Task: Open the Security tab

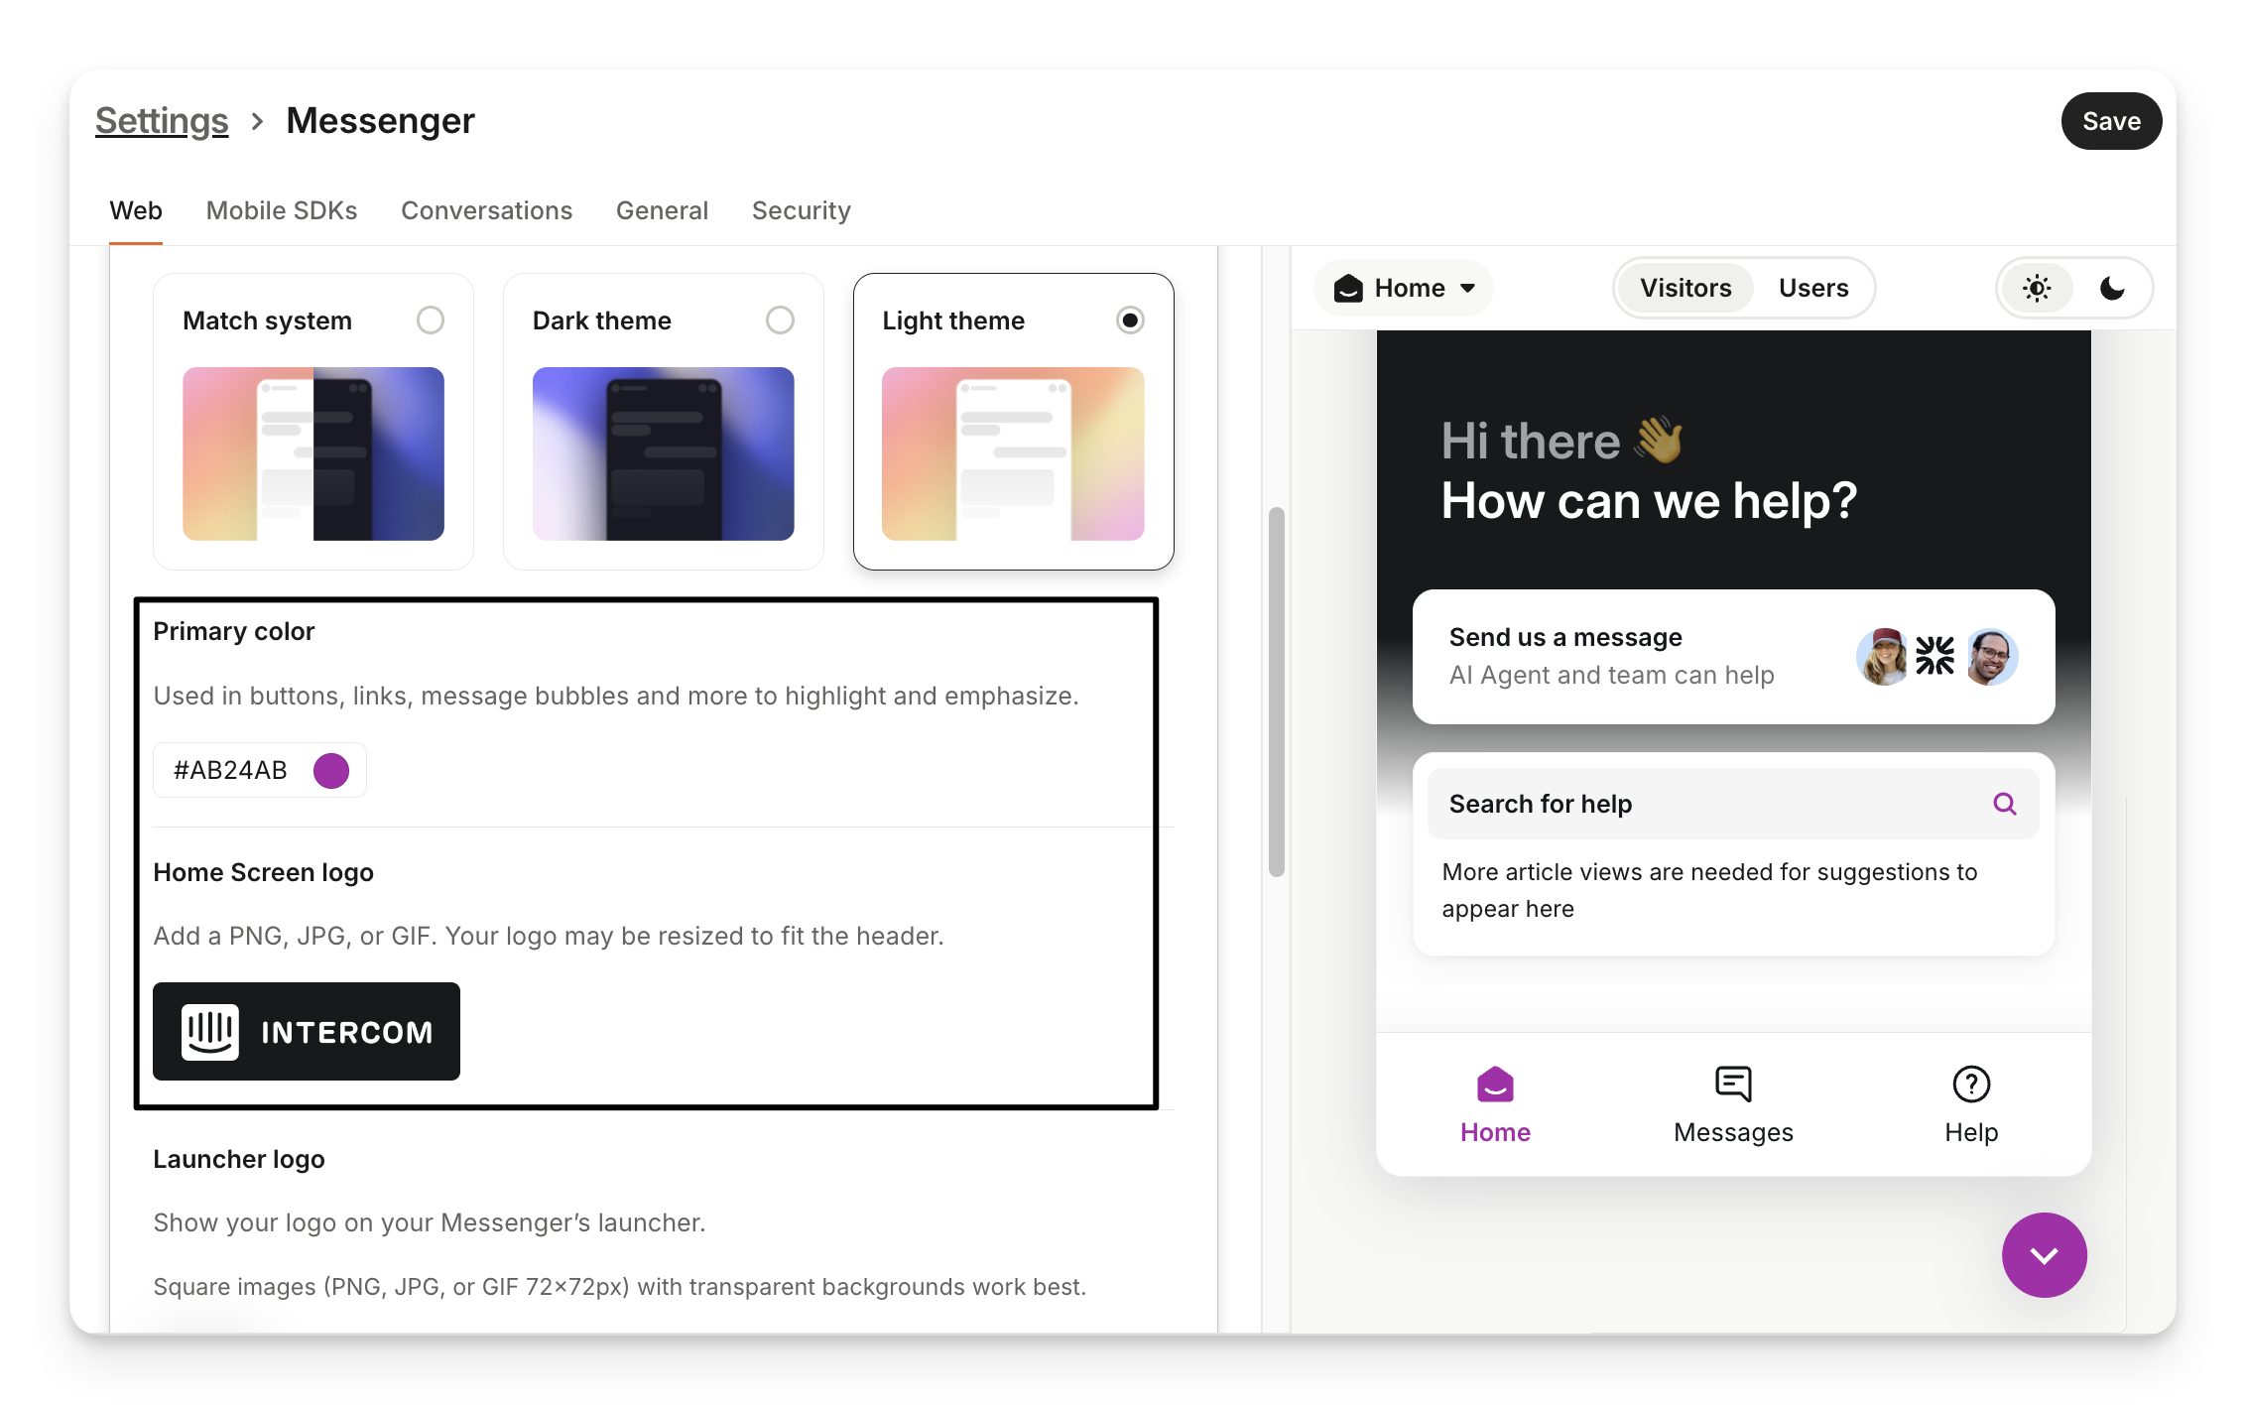Action: [801, 210]
